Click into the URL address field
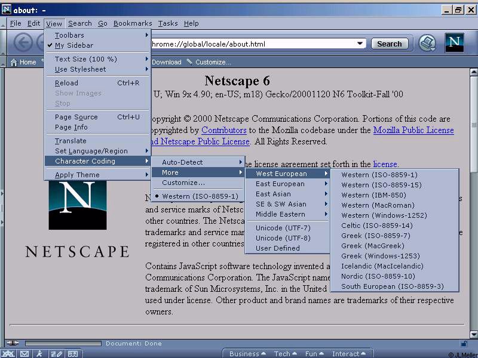478x358 pixels. pos(253,44)
